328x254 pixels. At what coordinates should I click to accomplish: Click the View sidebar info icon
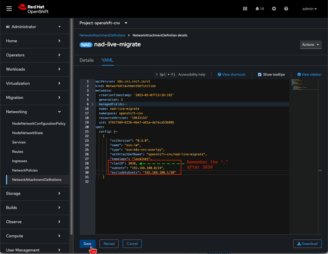299,74
